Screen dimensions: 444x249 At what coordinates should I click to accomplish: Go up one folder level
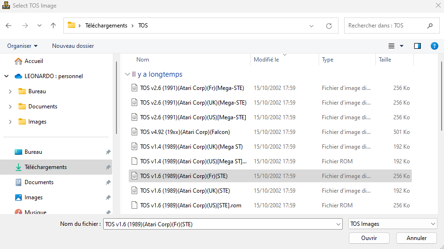pyautogui.click(x=53, y=26)
